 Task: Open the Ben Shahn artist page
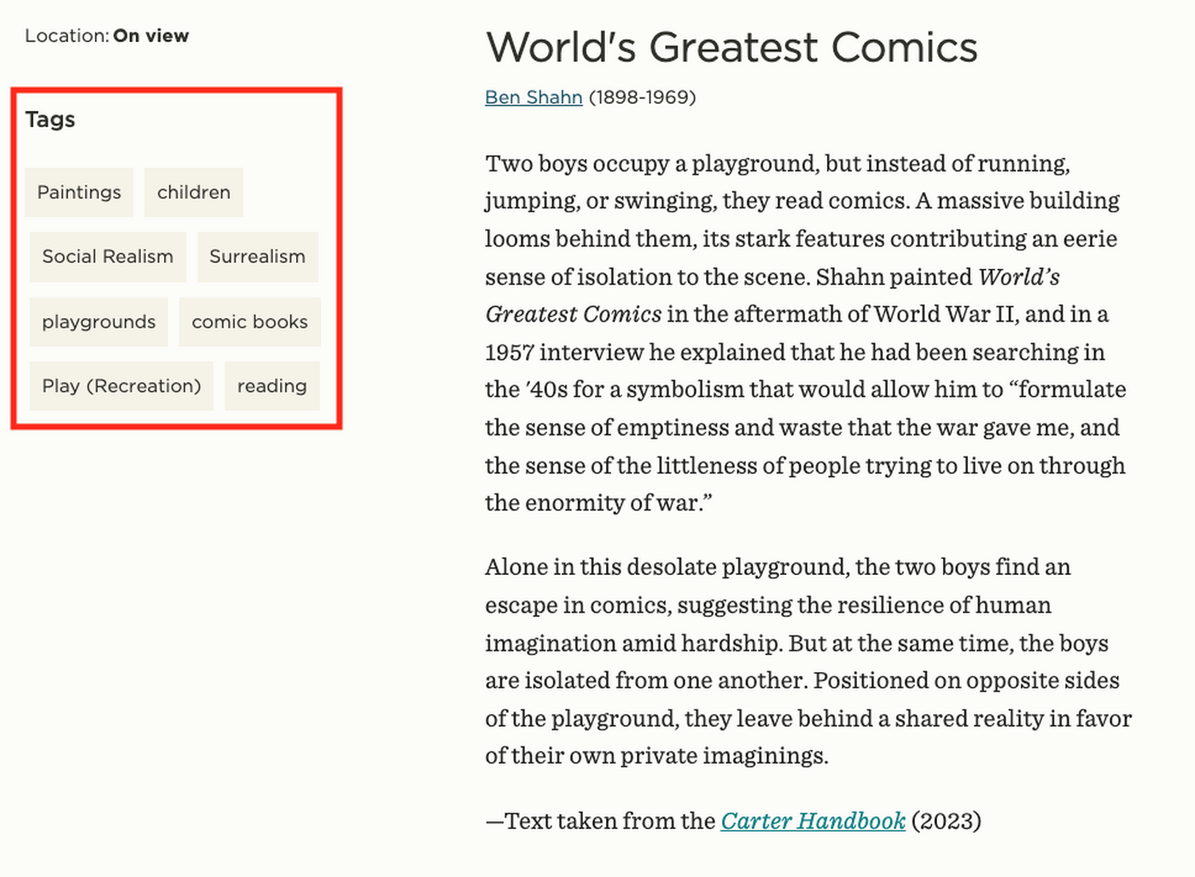533,97
